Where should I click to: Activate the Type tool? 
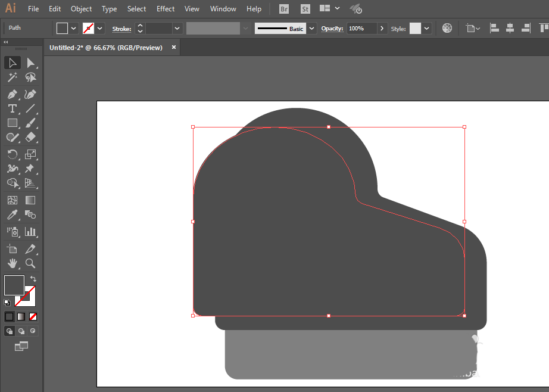[13, 108]
